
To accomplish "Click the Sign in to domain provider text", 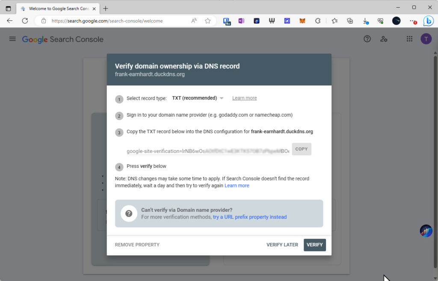I will pyautogui.click(x=210, y=115).
